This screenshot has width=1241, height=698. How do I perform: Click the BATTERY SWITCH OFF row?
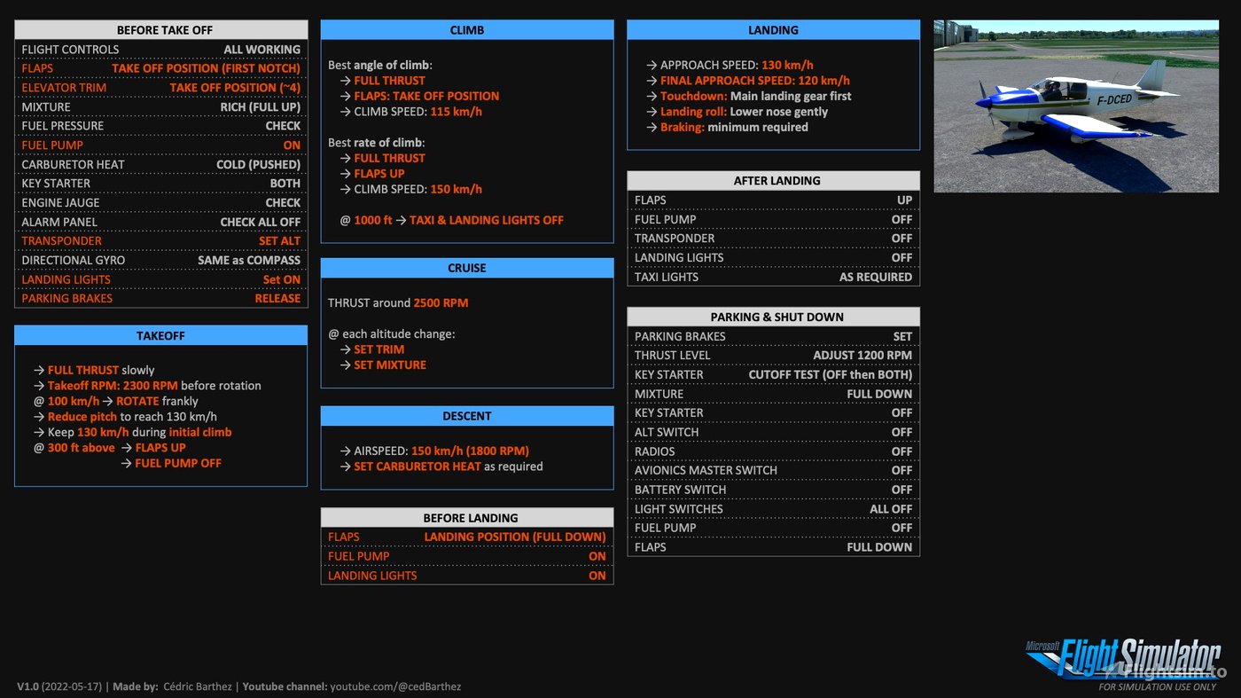(773, 489)
